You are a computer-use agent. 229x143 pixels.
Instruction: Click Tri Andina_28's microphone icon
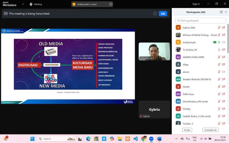coord(219,49)
